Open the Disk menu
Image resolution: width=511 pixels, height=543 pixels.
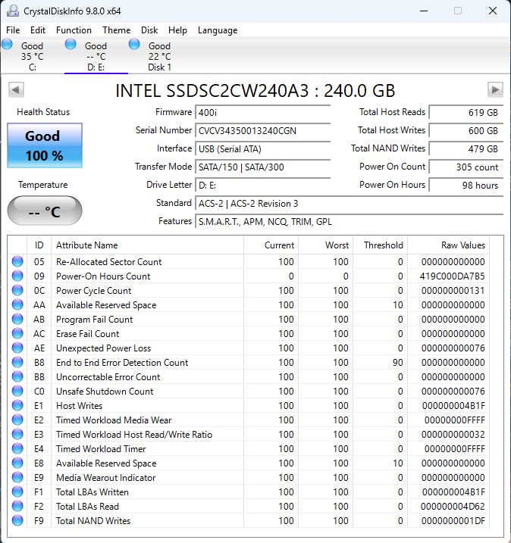coord(149,30)
